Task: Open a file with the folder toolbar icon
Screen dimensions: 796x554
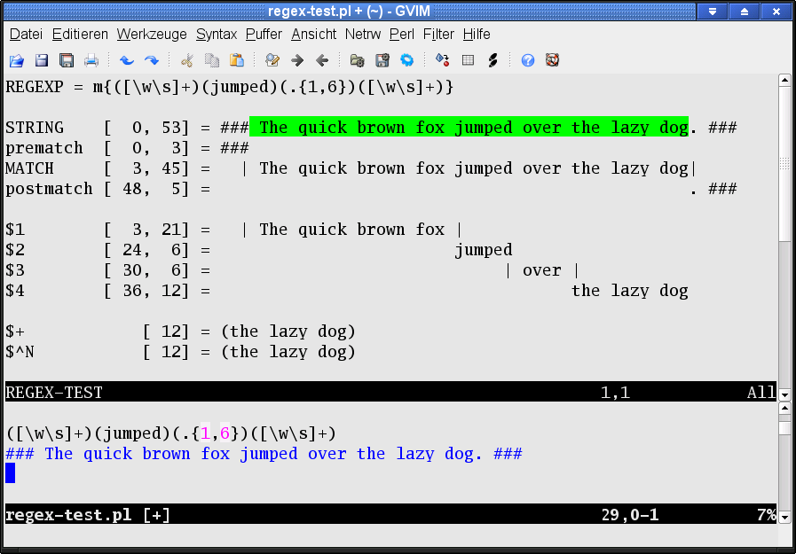Action: [16, 60]
